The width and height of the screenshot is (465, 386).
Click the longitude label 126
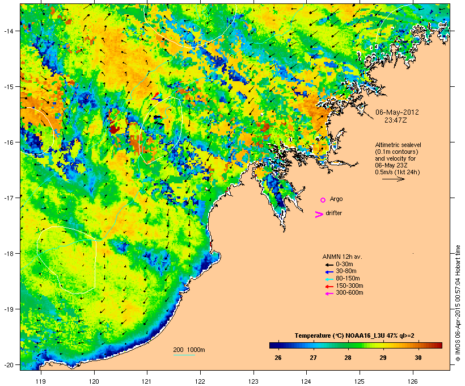click(x=413, y=381)
